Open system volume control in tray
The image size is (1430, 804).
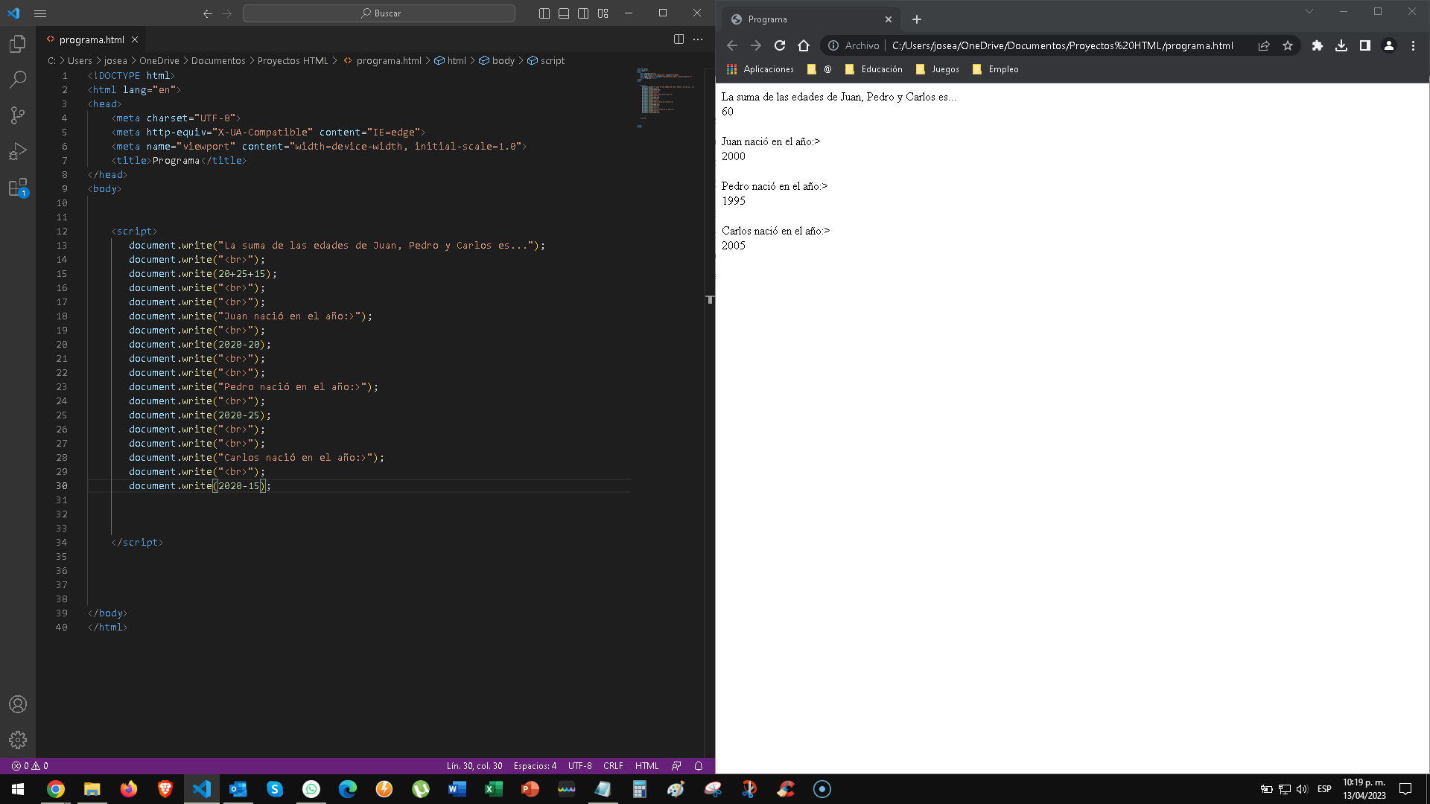tap(1302, 789)
